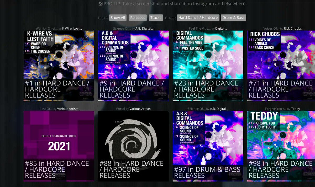Click the 'Portal' title link

[120, 109]
